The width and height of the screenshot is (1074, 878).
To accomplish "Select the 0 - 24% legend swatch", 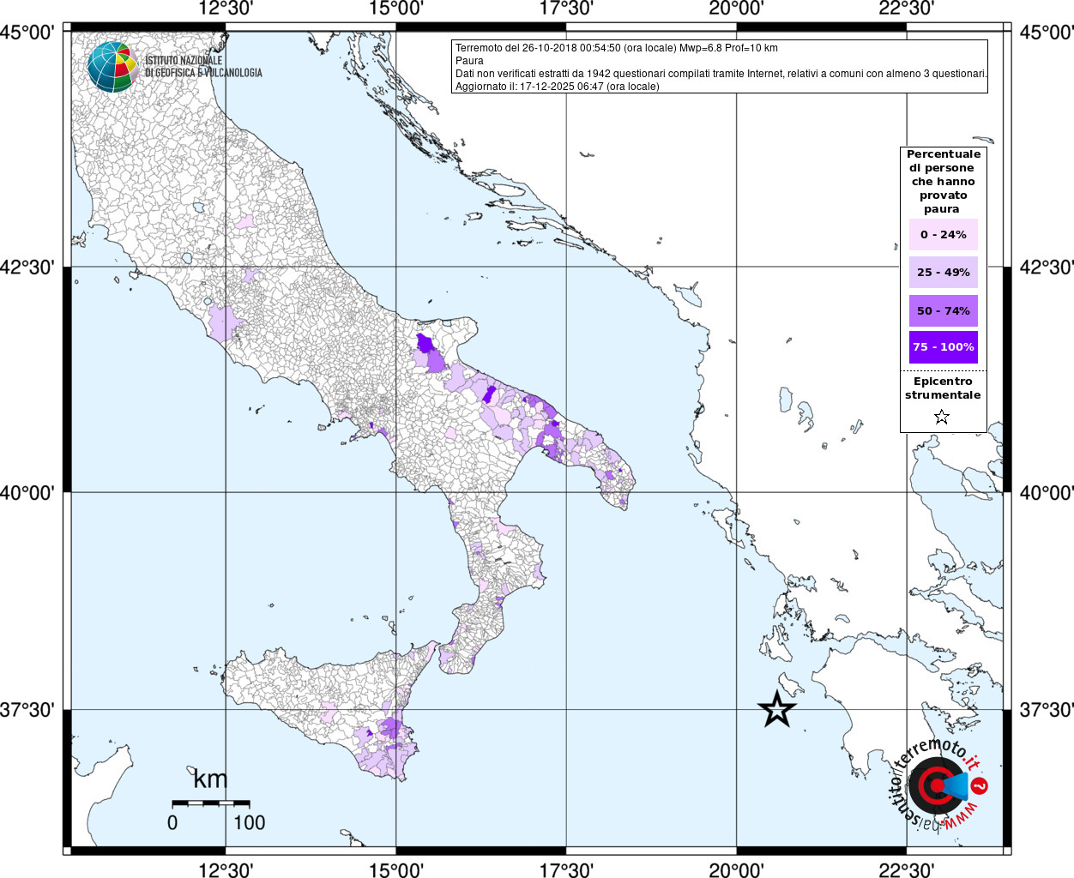I will (x=943, y=234).
